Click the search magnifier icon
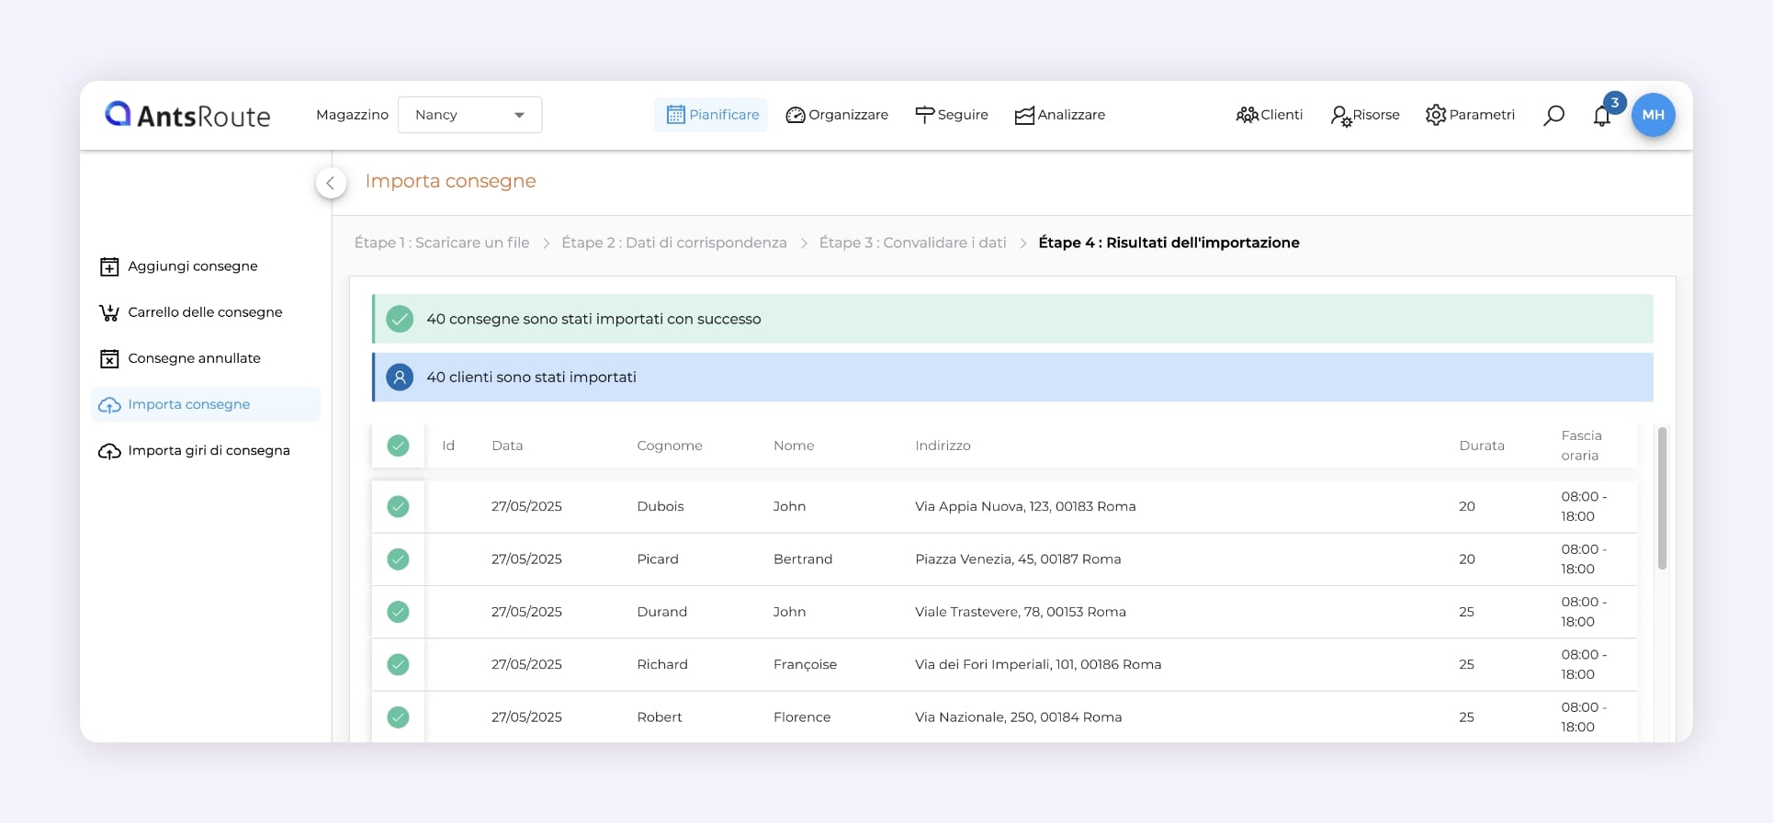This screenshot has height=824, width=1773. click(1553, 116)
